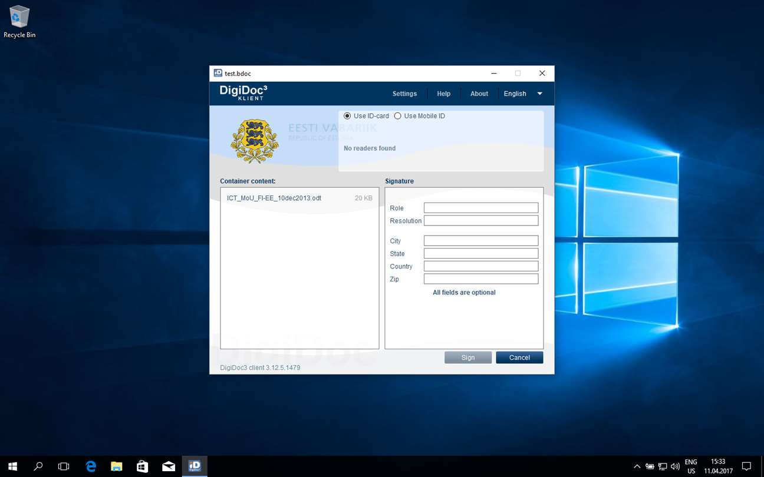Focus the Zip input field
Screen dimensions: 764x477
tap(481, 279)
